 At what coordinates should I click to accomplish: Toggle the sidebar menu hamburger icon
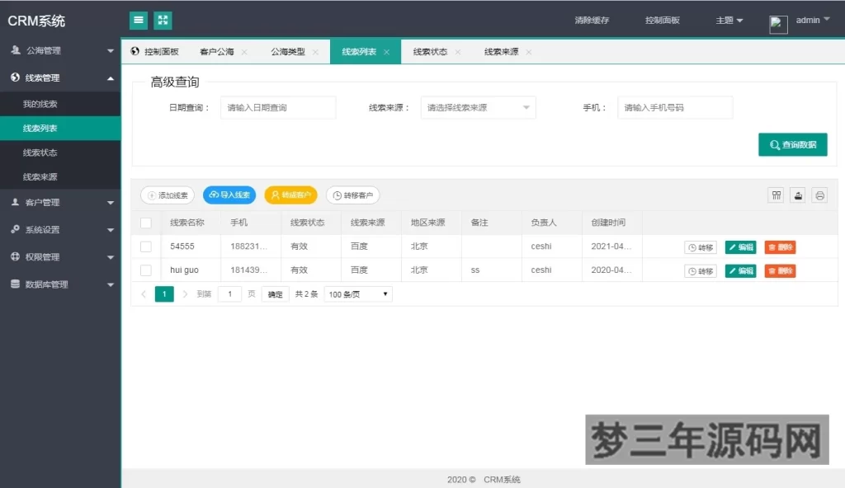point(139,21)
